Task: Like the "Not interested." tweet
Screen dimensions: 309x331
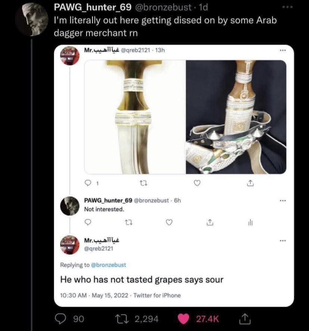Action: (x=168, y=223)
